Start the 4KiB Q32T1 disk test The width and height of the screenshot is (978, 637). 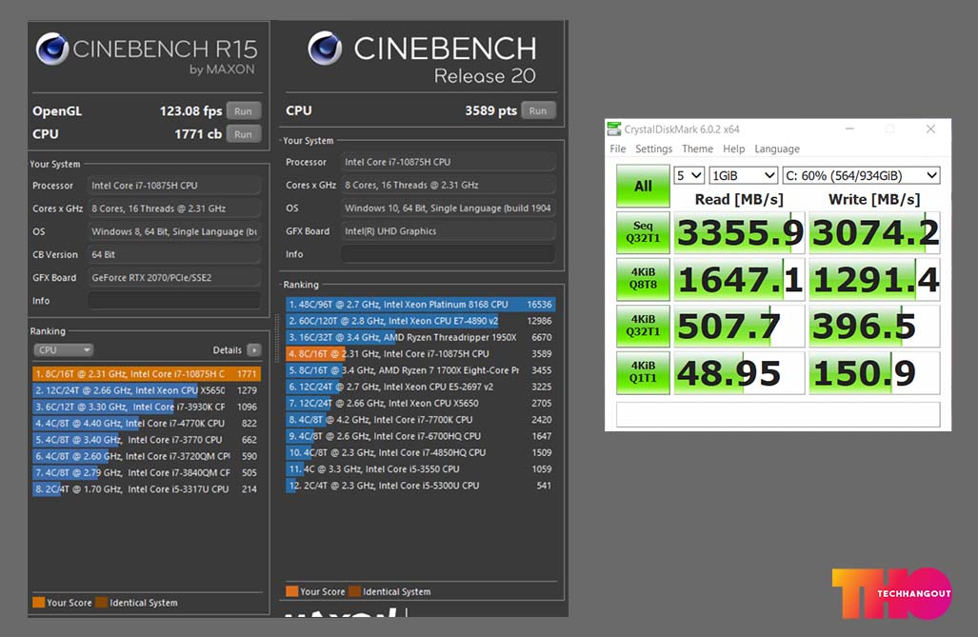click(x=643, y=327)
